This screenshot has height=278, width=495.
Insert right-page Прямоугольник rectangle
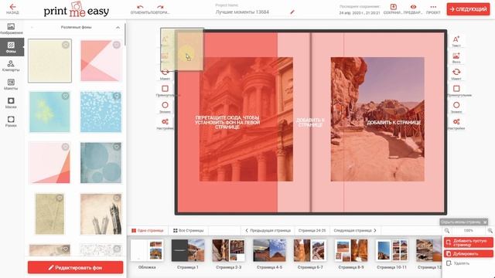click(456, 91)
